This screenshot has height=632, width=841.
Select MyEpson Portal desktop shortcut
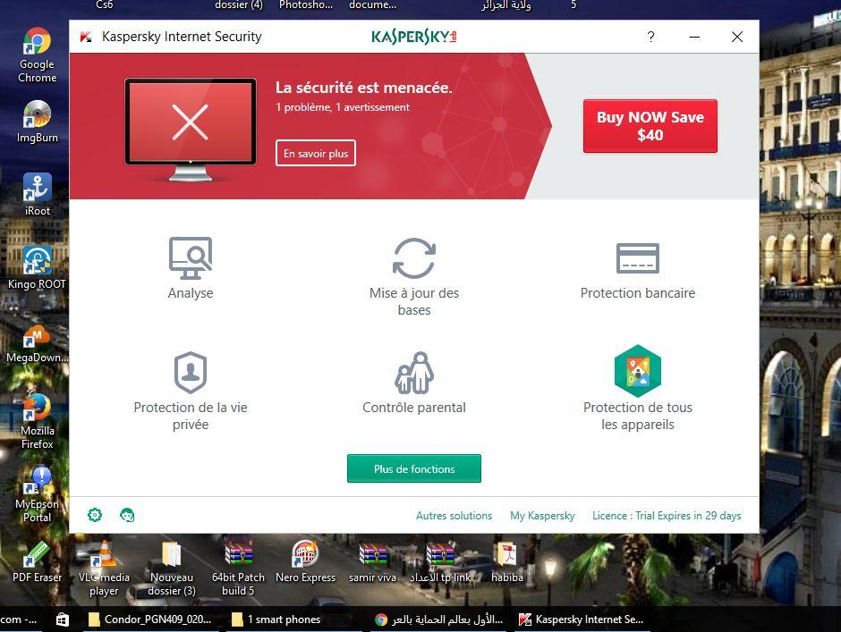point(37,494)
